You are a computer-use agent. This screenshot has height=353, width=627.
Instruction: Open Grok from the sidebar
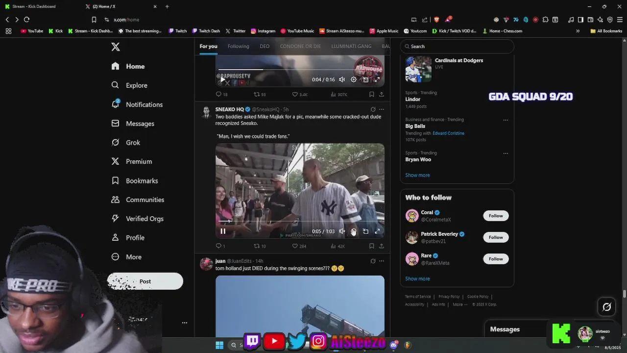125,143
